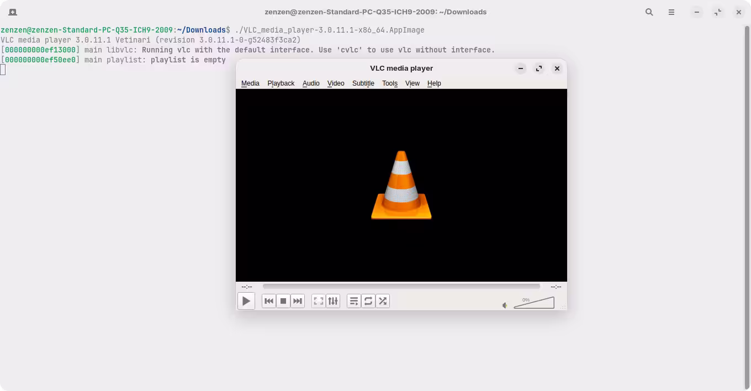Open the Help menu
The image size is (751, 391).
pyautogui.click(x=434, y=83)
